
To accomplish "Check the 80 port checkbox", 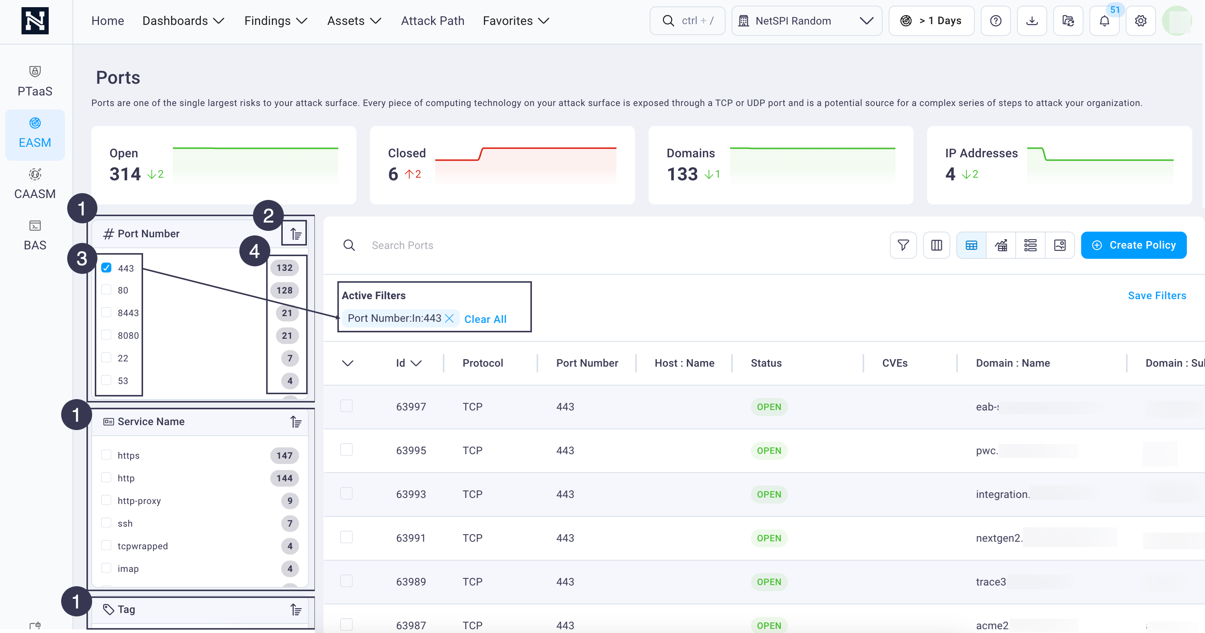I will click(107, 290).
